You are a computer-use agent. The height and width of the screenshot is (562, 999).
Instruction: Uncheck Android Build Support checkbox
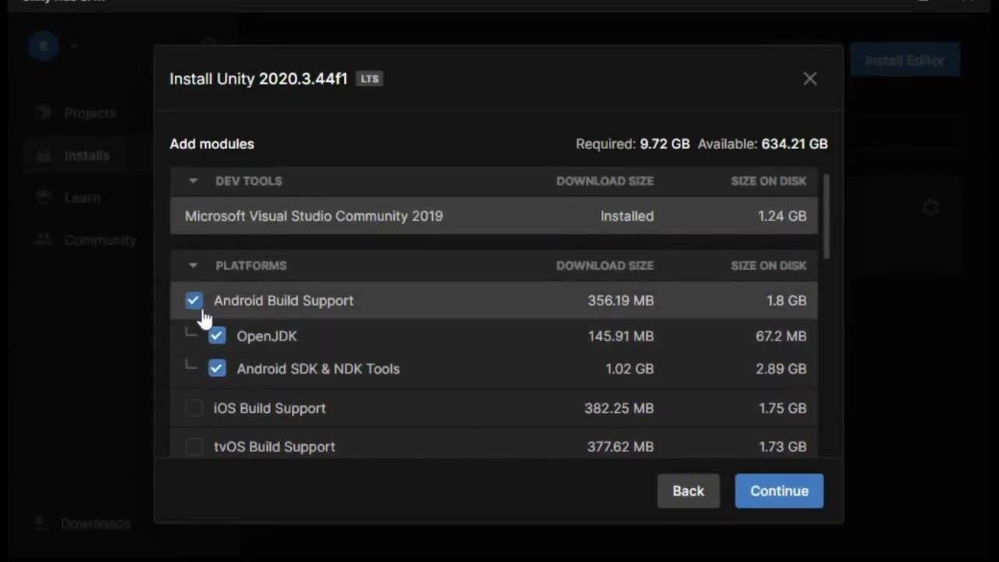click(194, 301)
